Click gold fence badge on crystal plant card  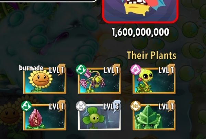136,106
